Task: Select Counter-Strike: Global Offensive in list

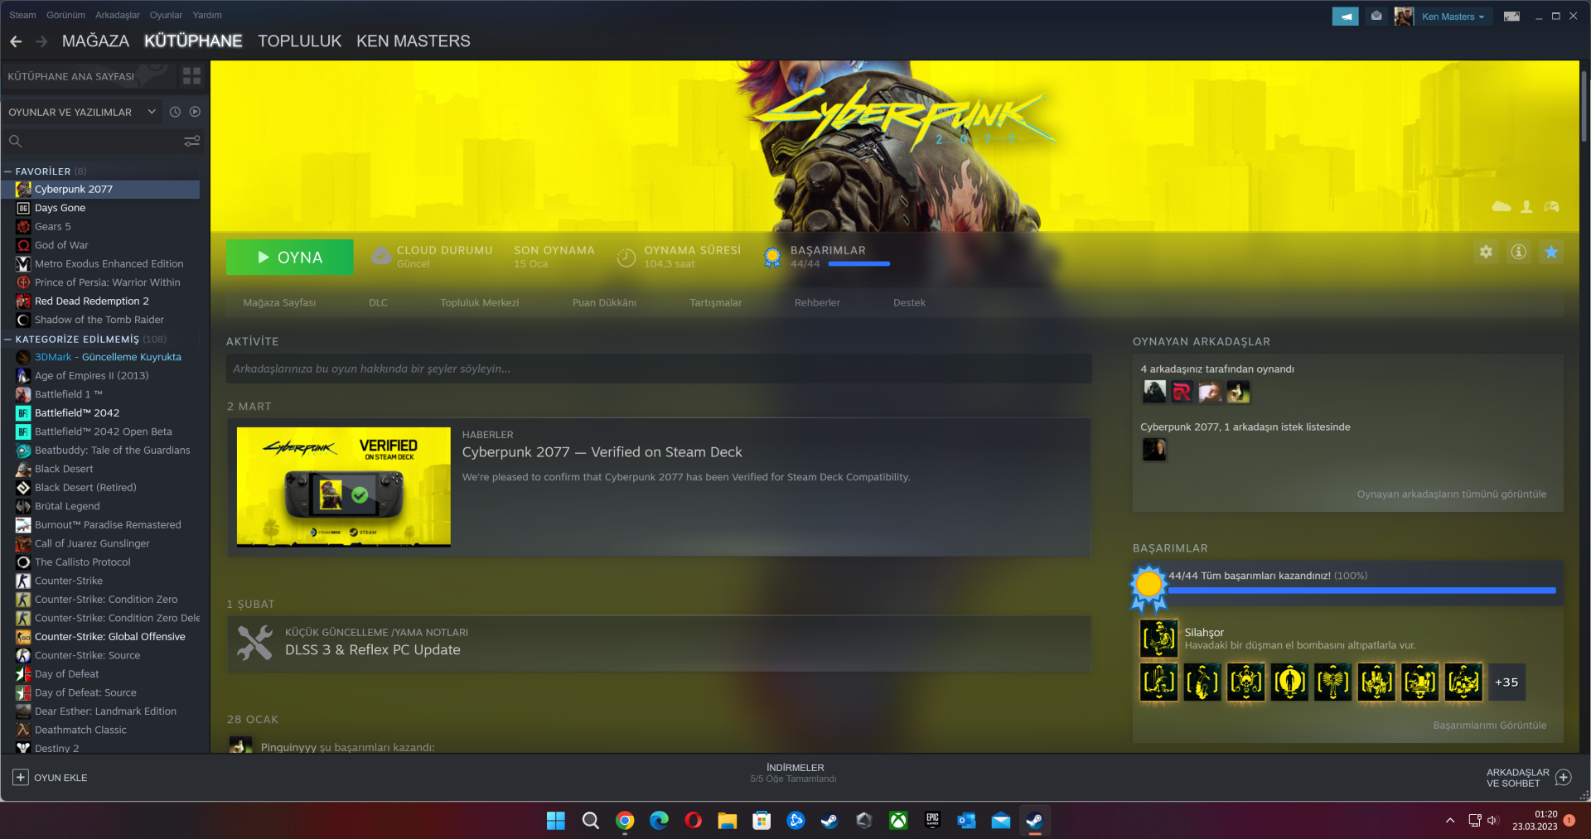Action: point(100,637)
